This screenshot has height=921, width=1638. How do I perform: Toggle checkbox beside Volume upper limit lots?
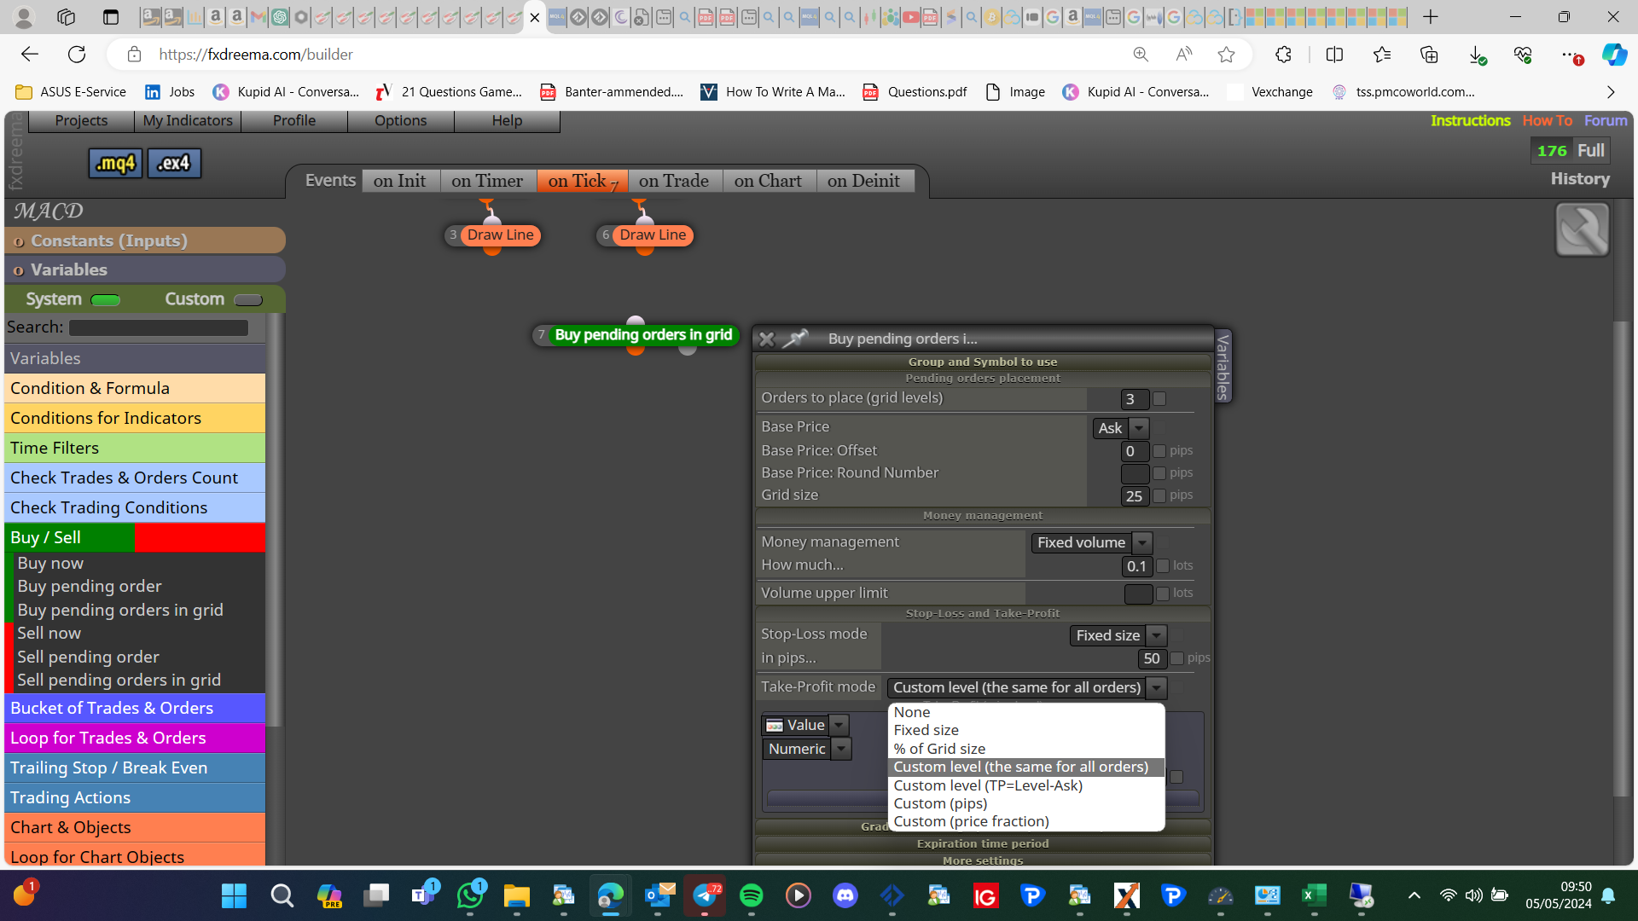[x=1163, y=594]
